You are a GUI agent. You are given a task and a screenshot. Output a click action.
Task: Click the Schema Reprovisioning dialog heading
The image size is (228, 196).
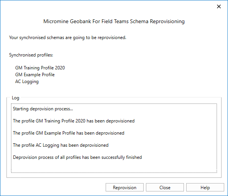pos(114,22)
